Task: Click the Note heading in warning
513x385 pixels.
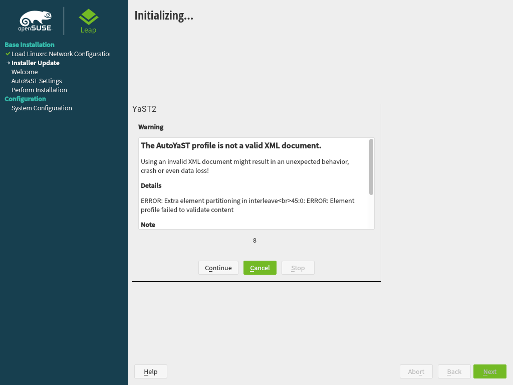Action: [x=148, y=225]
